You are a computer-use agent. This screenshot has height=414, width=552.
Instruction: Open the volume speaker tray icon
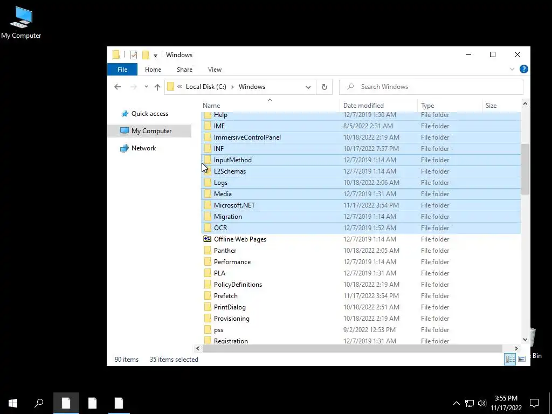tap(482, 403)
